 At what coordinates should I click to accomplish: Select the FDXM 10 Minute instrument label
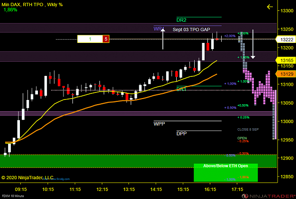click(13, 196)
